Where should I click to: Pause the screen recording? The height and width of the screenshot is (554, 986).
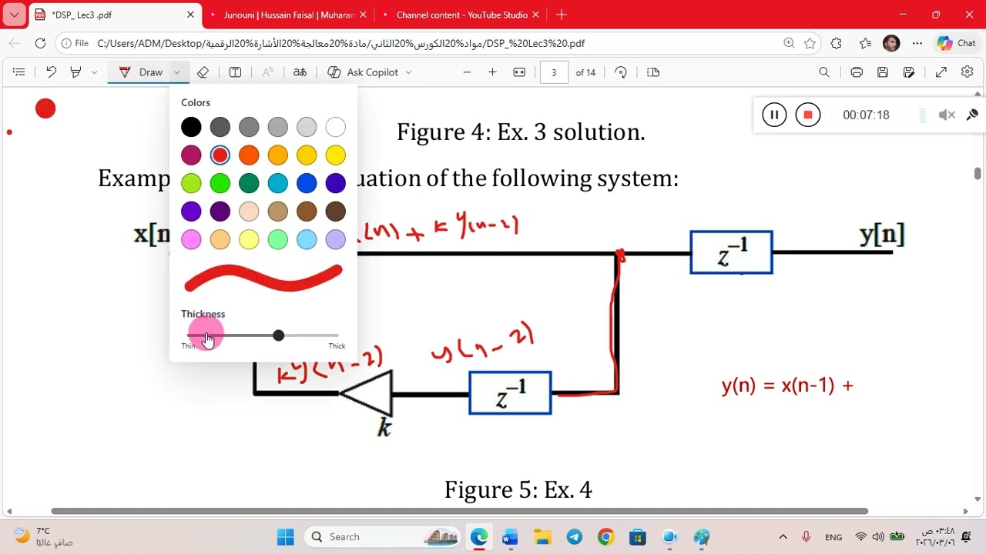tap(774, 115)
